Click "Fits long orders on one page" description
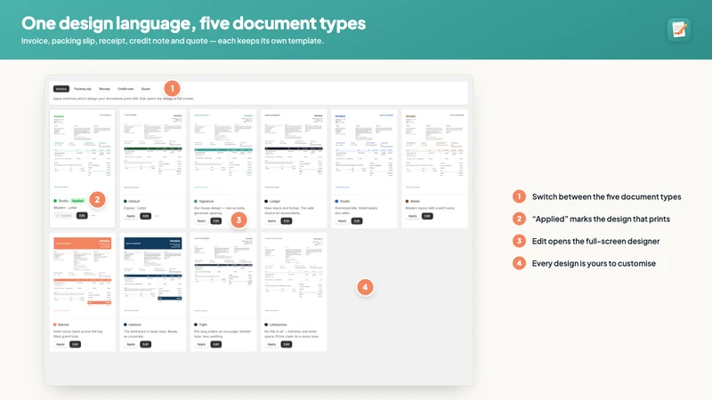This screenshot has width=712, height=400. click(x=222, y=334)
